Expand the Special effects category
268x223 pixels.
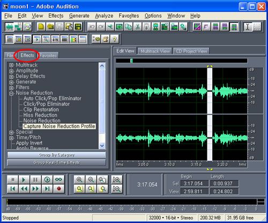(x=11, y=132)
